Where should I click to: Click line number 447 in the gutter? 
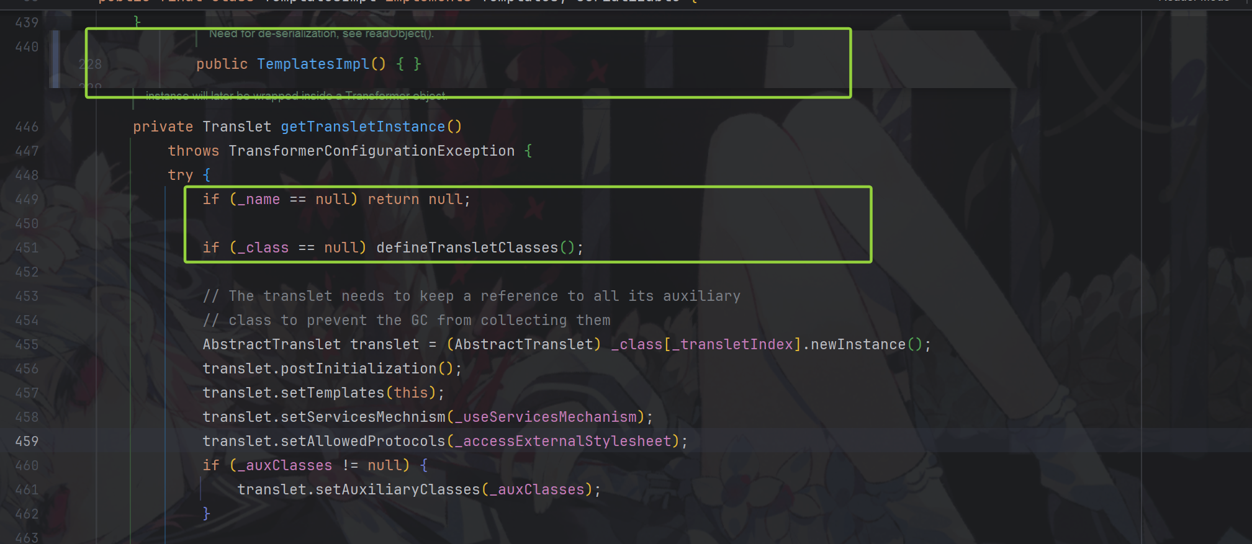tap(27, 151)
